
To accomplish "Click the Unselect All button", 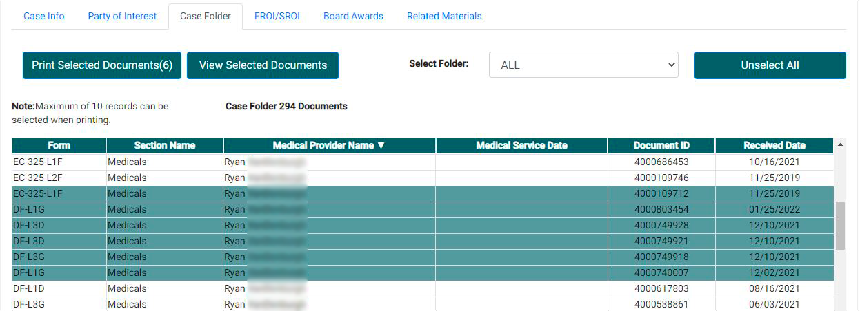I will 770,65.
